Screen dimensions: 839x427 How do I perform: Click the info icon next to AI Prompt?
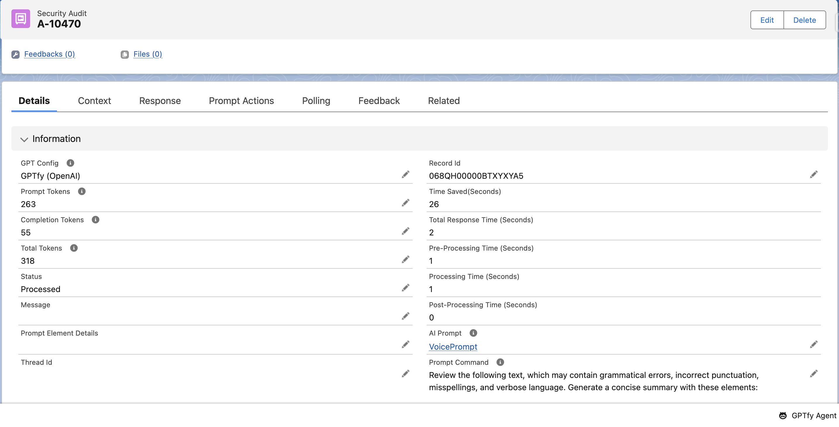473,333
